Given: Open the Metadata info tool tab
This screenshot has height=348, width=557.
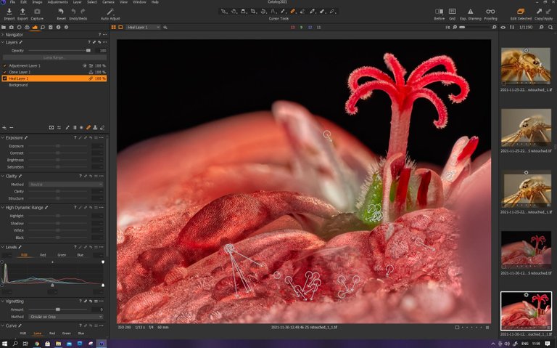Looking at the screenshot, I should click(x=58, y=27).
